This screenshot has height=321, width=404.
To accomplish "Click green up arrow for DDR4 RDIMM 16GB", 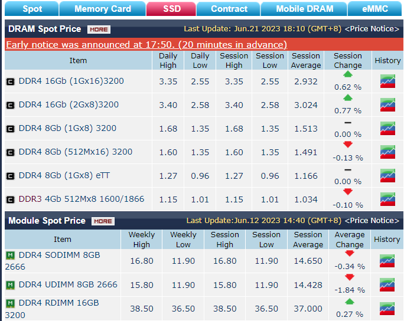I will click(350, 302).
